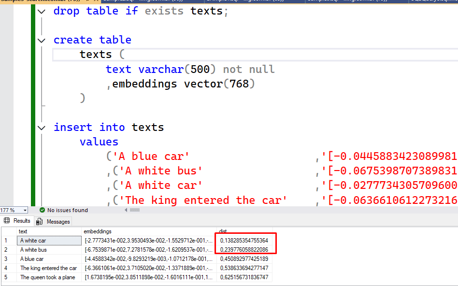Image resolution: width=458 pixels, height=286 pixels.
Task: Click the 'A blue car' string in the editor
Action: 151,157
